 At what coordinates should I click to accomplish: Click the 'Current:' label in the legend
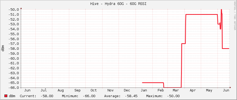pyautogui.click(x=28, y=96)
